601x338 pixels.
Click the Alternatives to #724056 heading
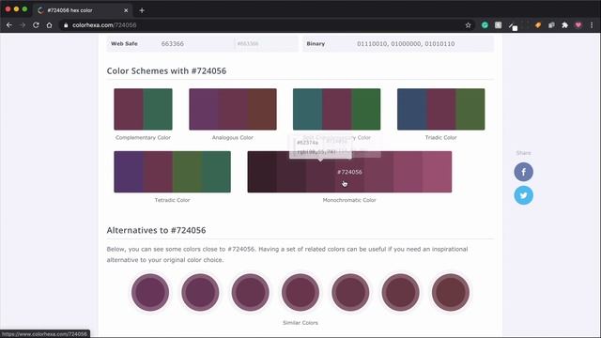[156, 230]
